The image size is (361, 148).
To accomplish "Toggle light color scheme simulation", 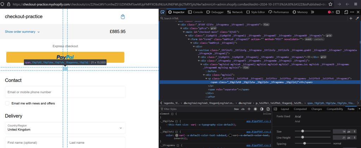I will click(x=255, y=109).
